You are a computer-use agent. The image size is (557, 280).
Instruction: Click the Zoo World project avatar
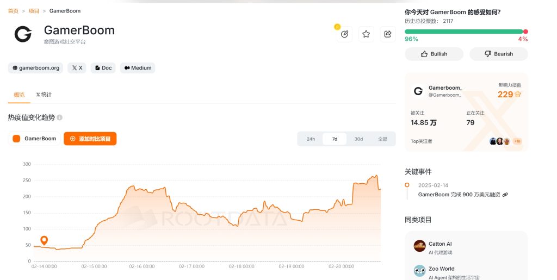click(419, 271)
